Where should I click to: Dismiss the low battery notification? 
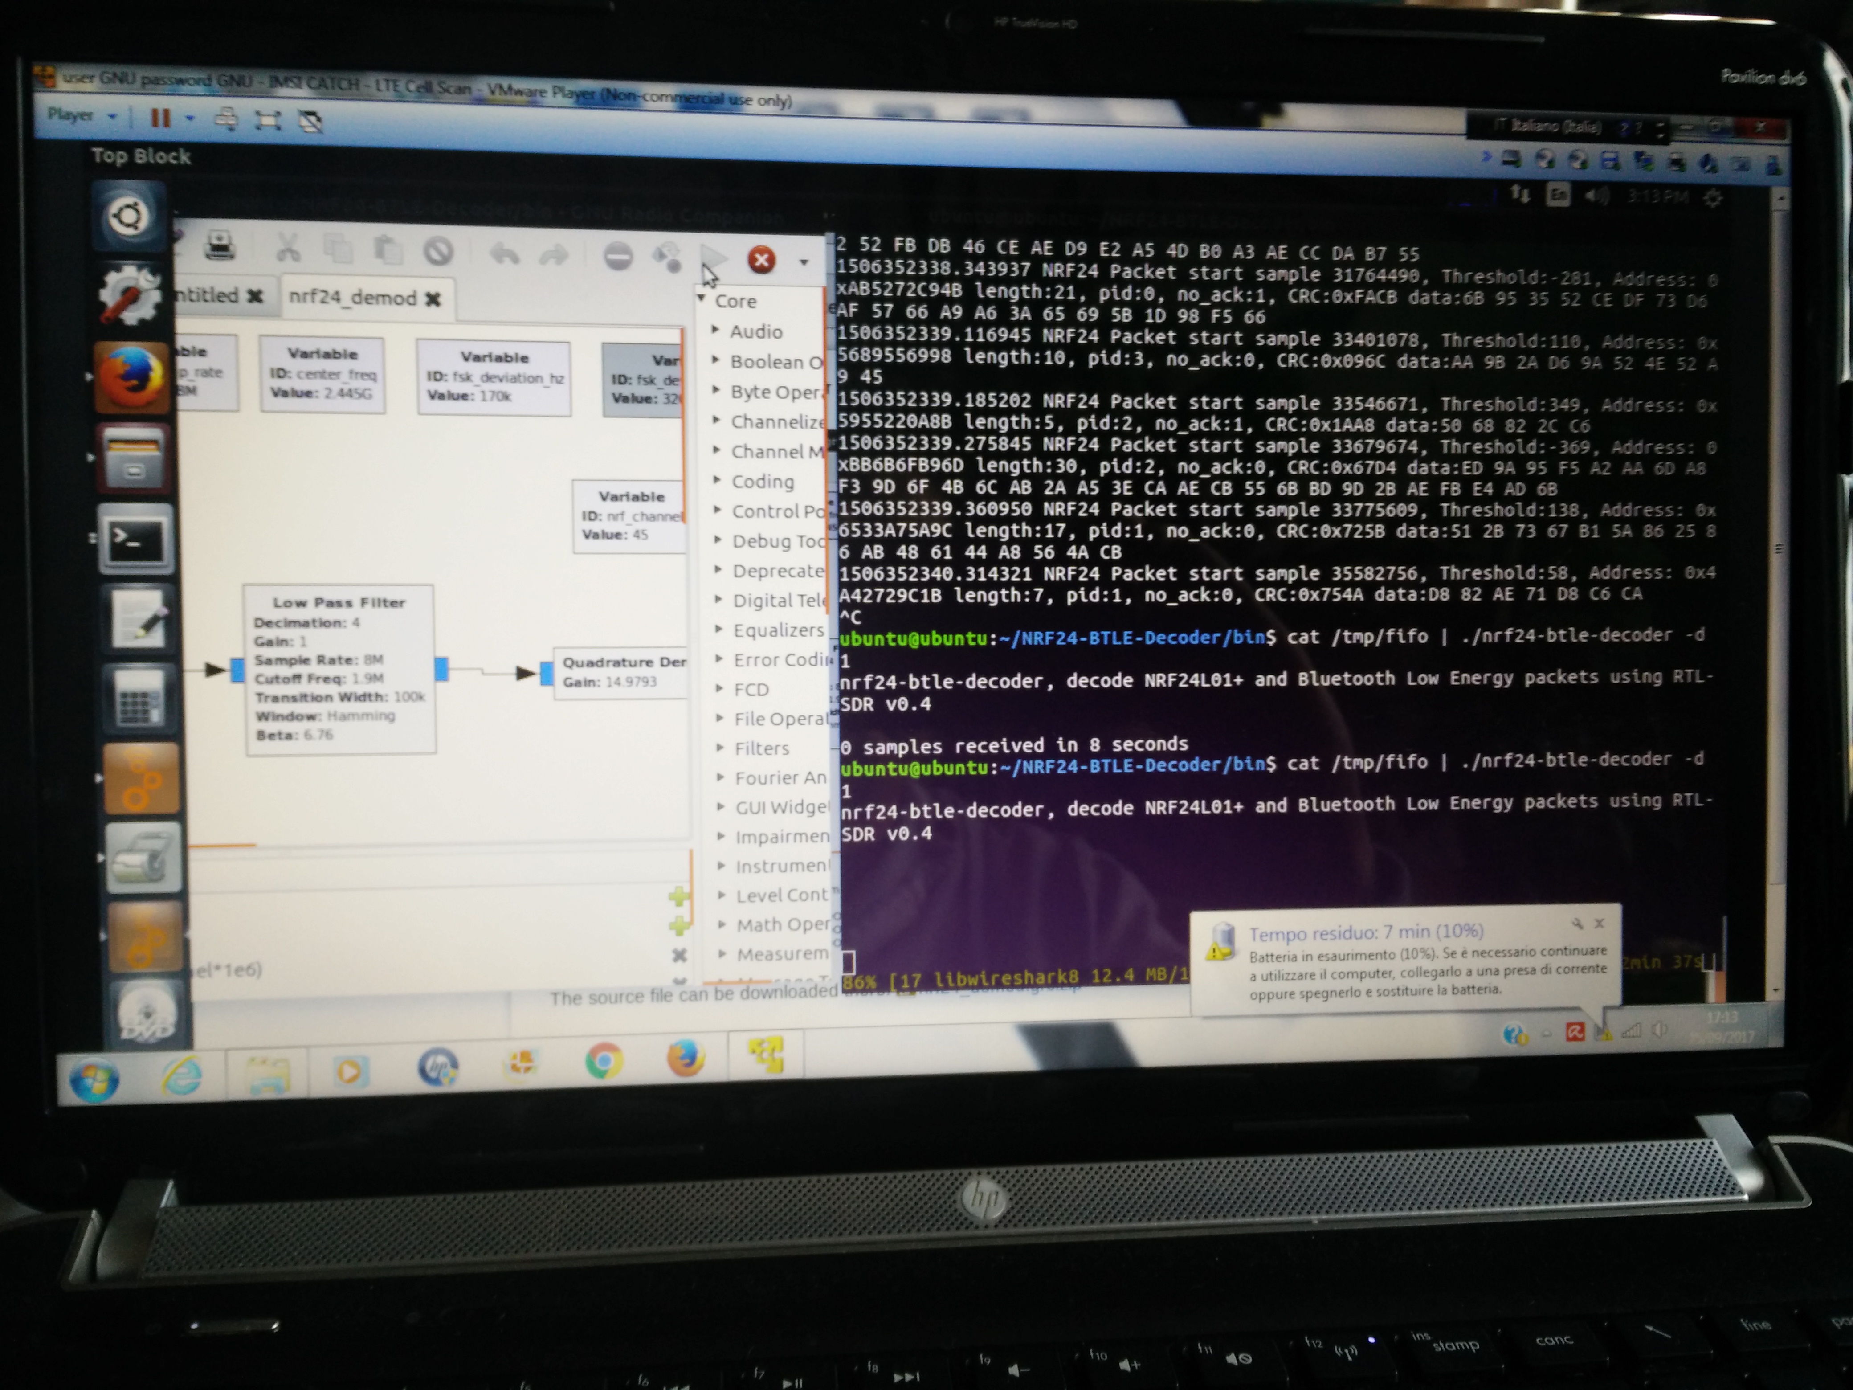click(x=1599, y=923)
